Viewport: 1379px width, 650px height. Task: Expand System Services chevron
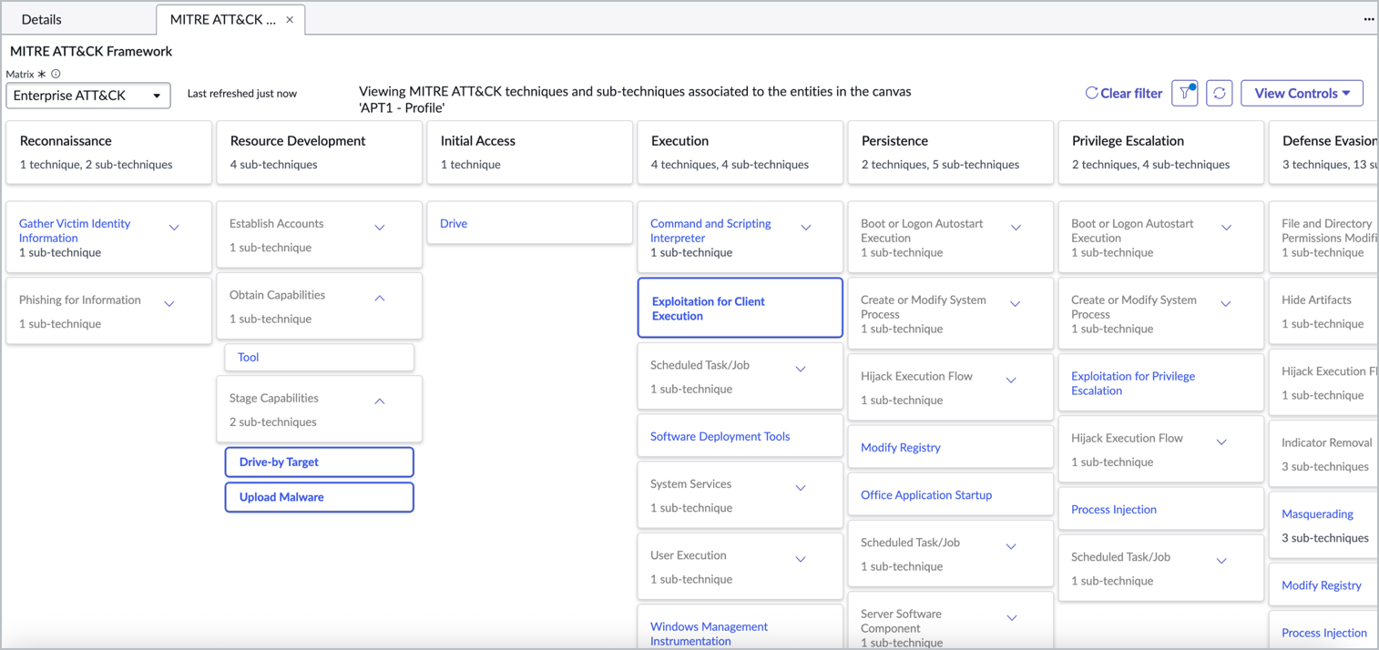click(801, 488)
